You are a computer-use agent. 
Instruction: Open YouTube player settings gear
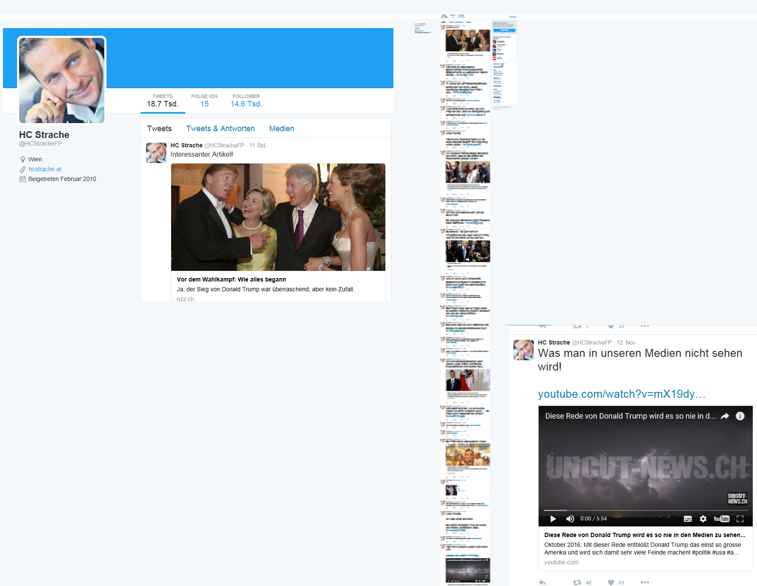click(703, 519)
